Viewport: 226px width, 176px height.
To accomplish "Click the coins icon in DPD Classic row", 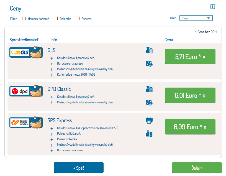I will tap(149, 89).
